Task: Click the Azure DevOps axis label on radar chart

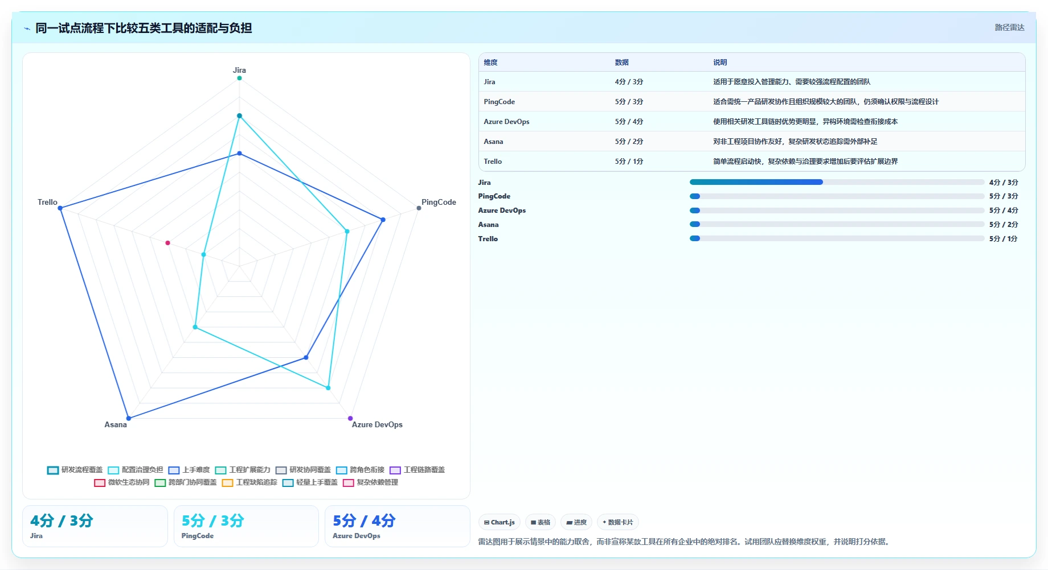Action: [377, 424]
